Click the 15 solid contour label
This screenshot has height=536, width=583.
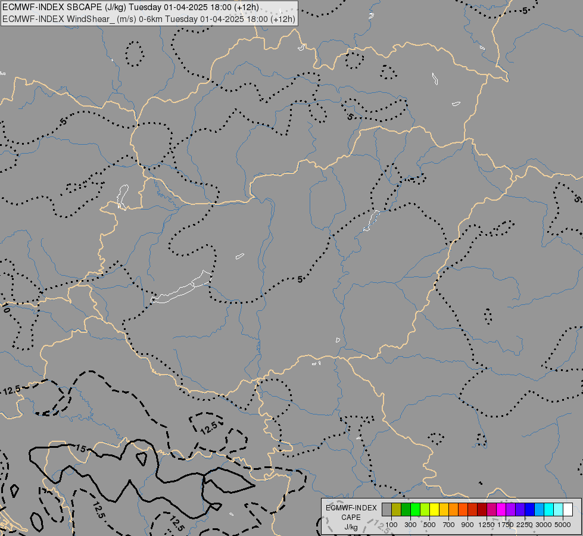[x=81, y=448]
